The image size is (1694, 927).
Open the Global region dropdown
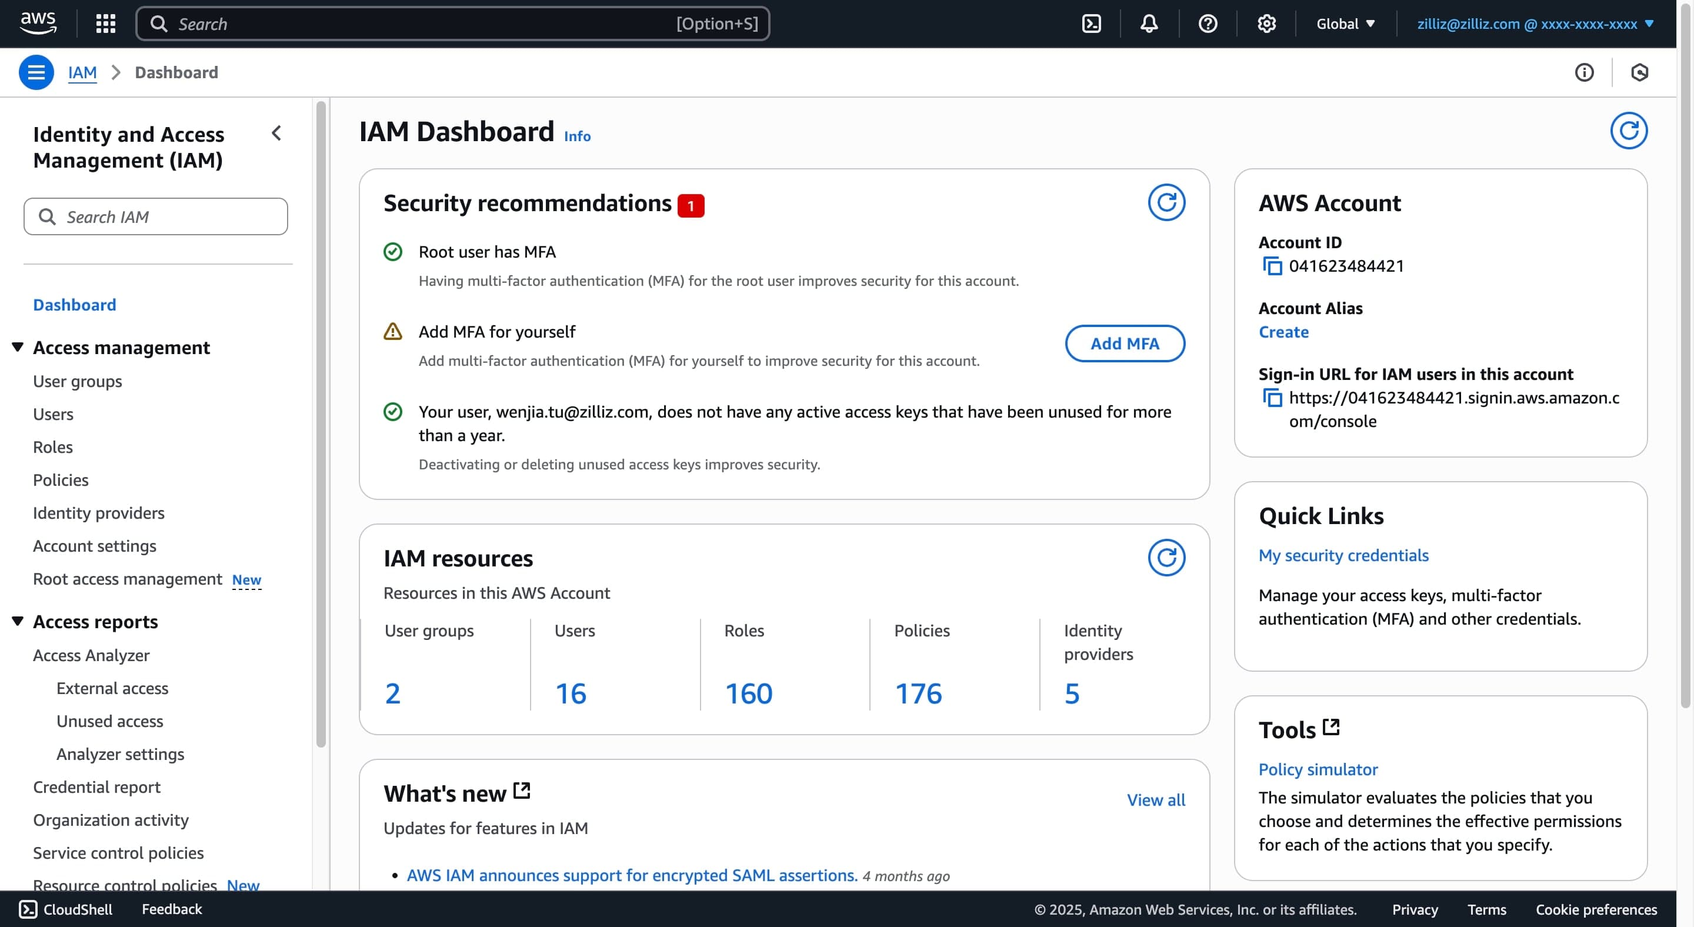pos(1345,24)
